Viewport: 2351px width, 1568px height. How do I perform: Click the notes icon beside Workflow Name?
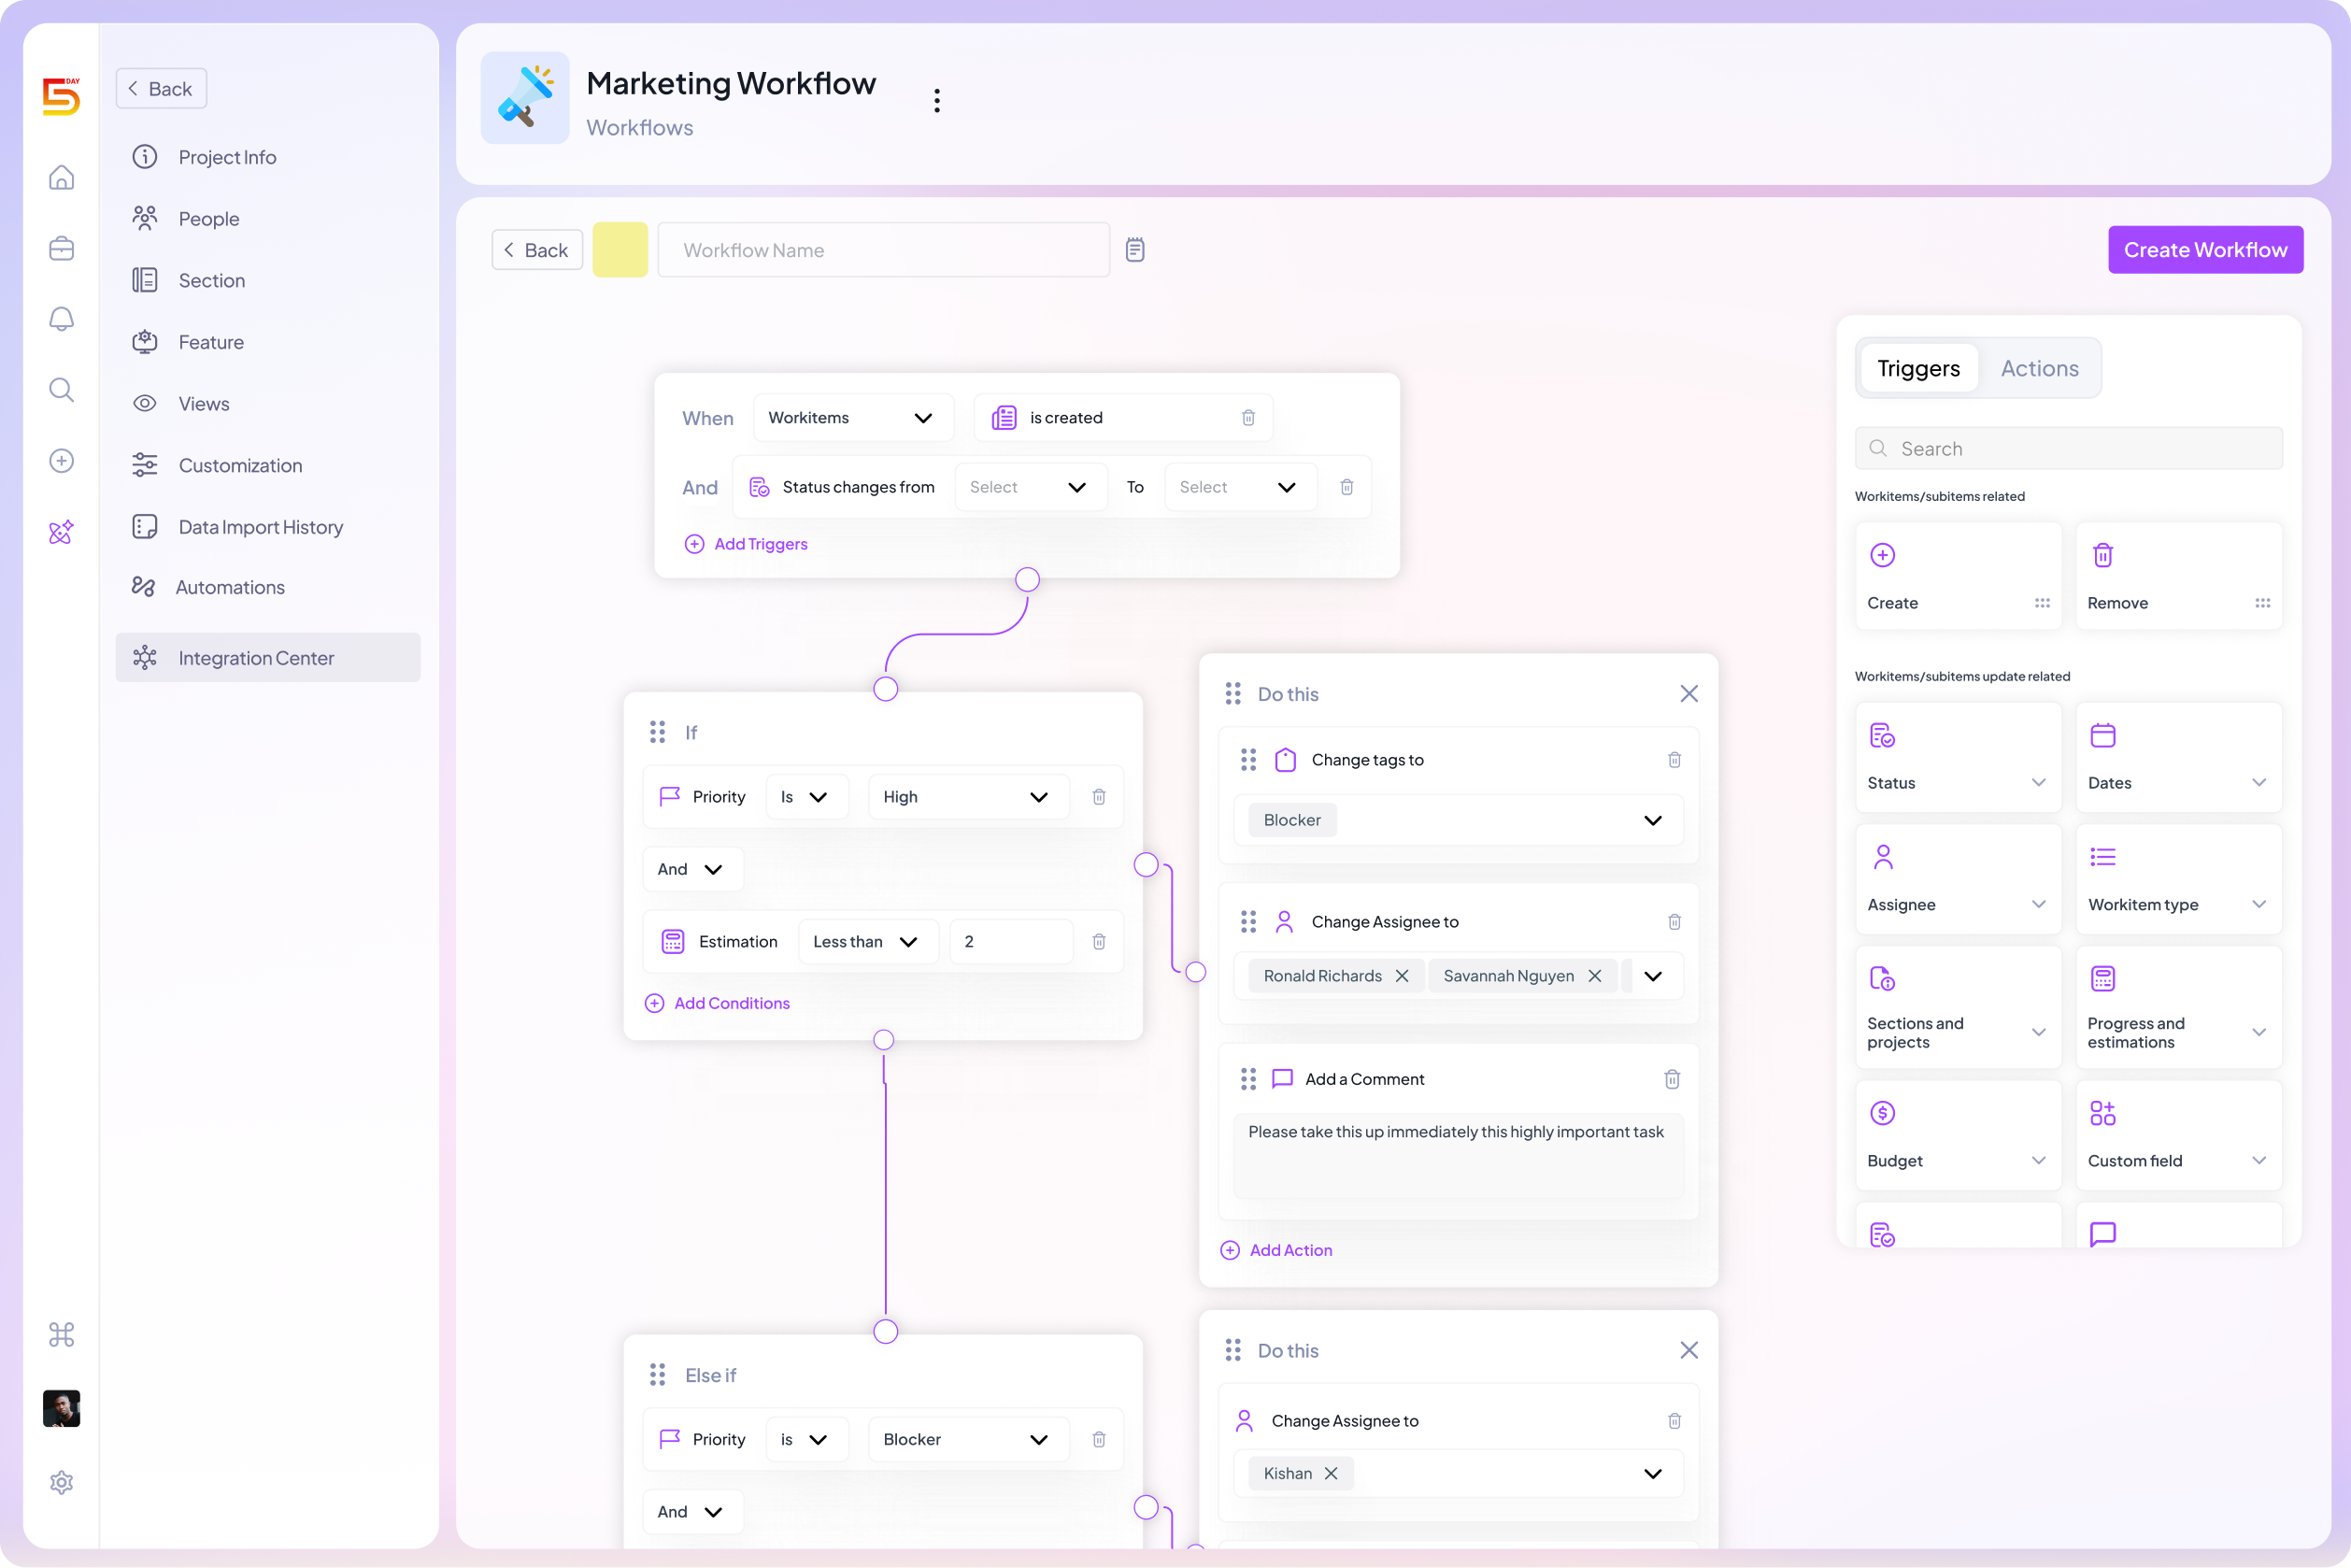point(1134,250)
